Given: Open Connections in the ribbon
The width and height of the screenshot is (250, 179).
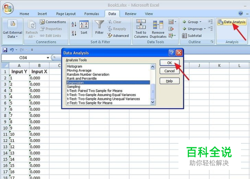Looking at the screenshot, I should [x=53, y=22].
